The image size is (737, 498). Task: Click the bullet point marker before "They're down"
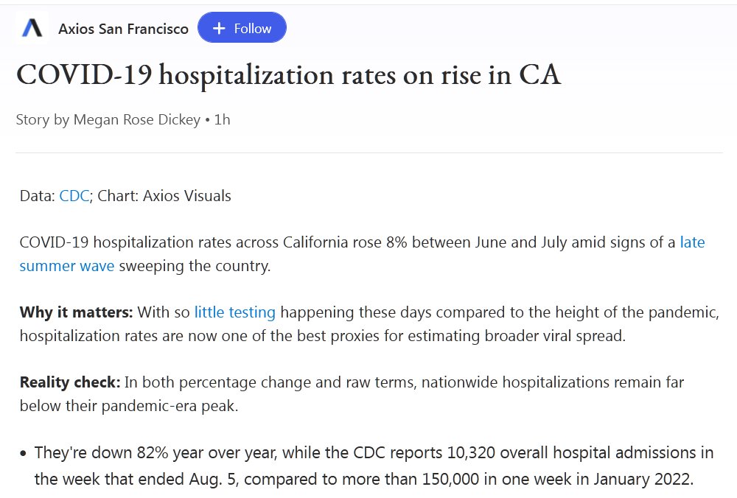[x=24, y=454]
